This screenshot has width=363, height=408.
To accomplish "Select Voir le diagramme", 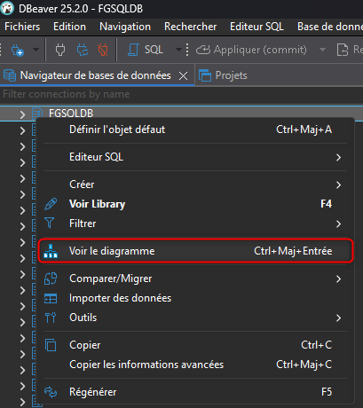I will (195, 251).
